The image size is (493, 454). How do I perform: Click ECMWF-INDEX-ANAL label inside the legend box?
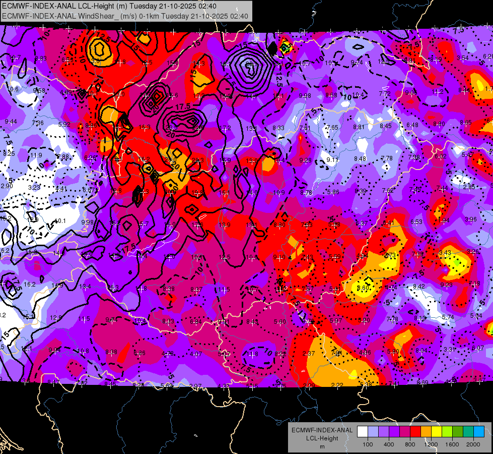[322, 430]
